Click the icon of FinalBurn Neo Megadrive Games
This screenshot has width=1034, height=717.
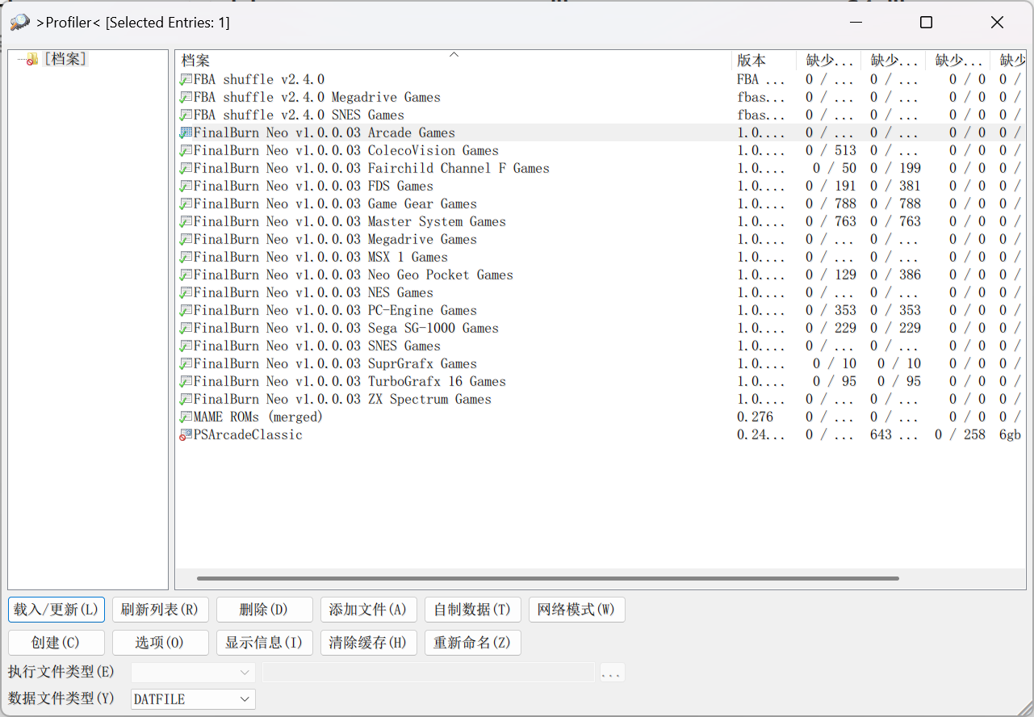(x=186, y=240)
